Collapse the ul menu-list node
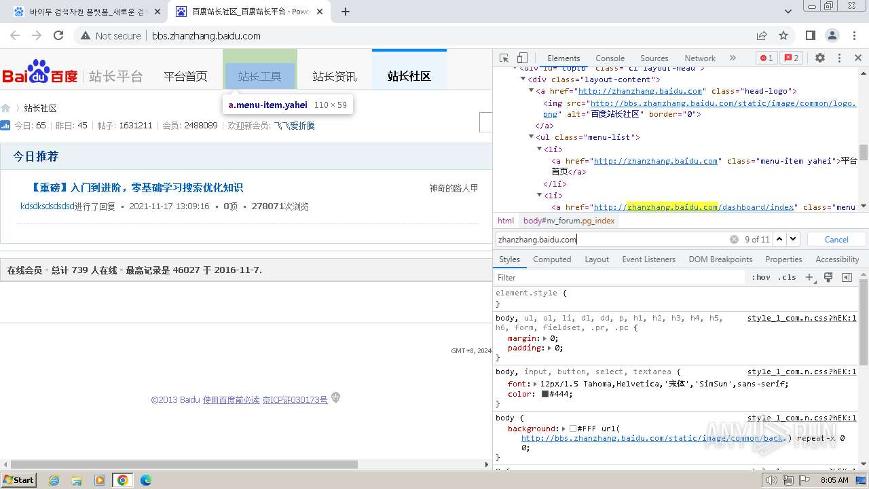This screenshot has width=869, height=489. 532,137
